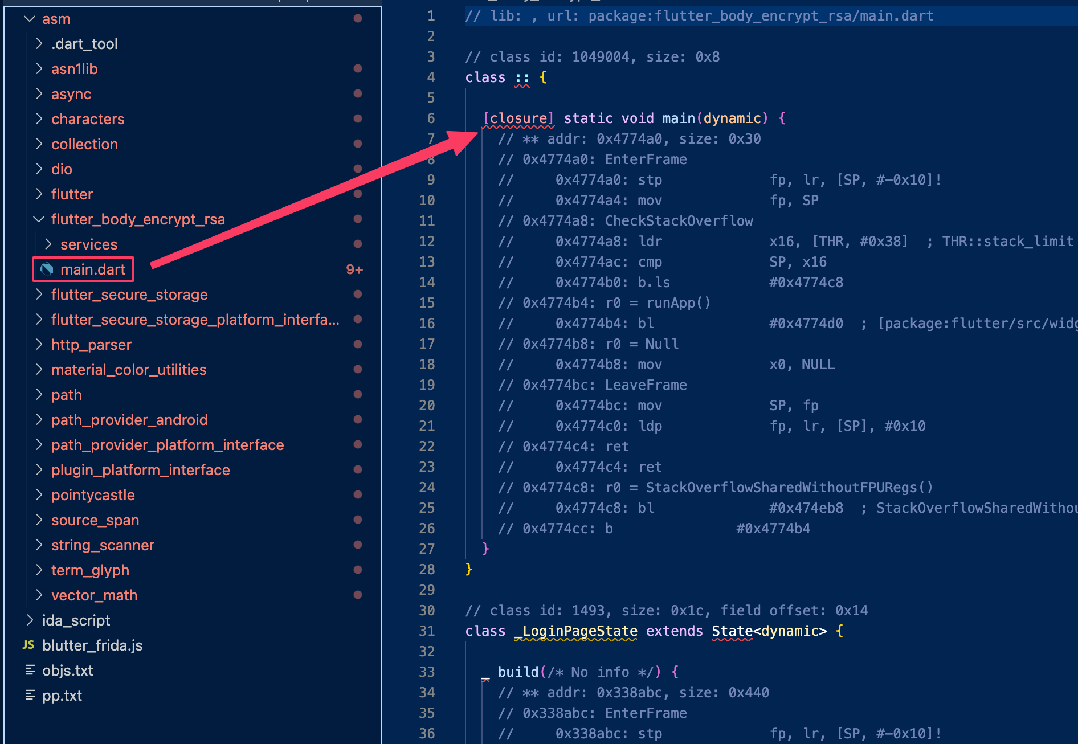Click the CheckStackOverflow comment line
1078x744 pixels.
pos(626,220)
